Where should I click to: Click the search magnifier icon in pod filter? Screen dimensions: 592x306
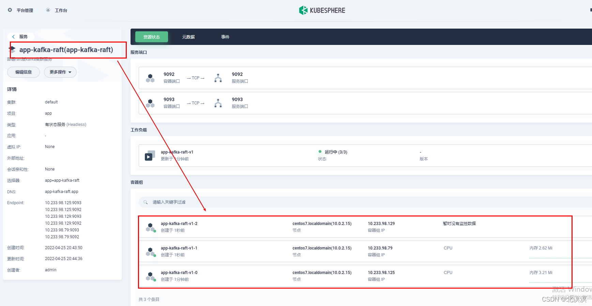tap(146, 202)
